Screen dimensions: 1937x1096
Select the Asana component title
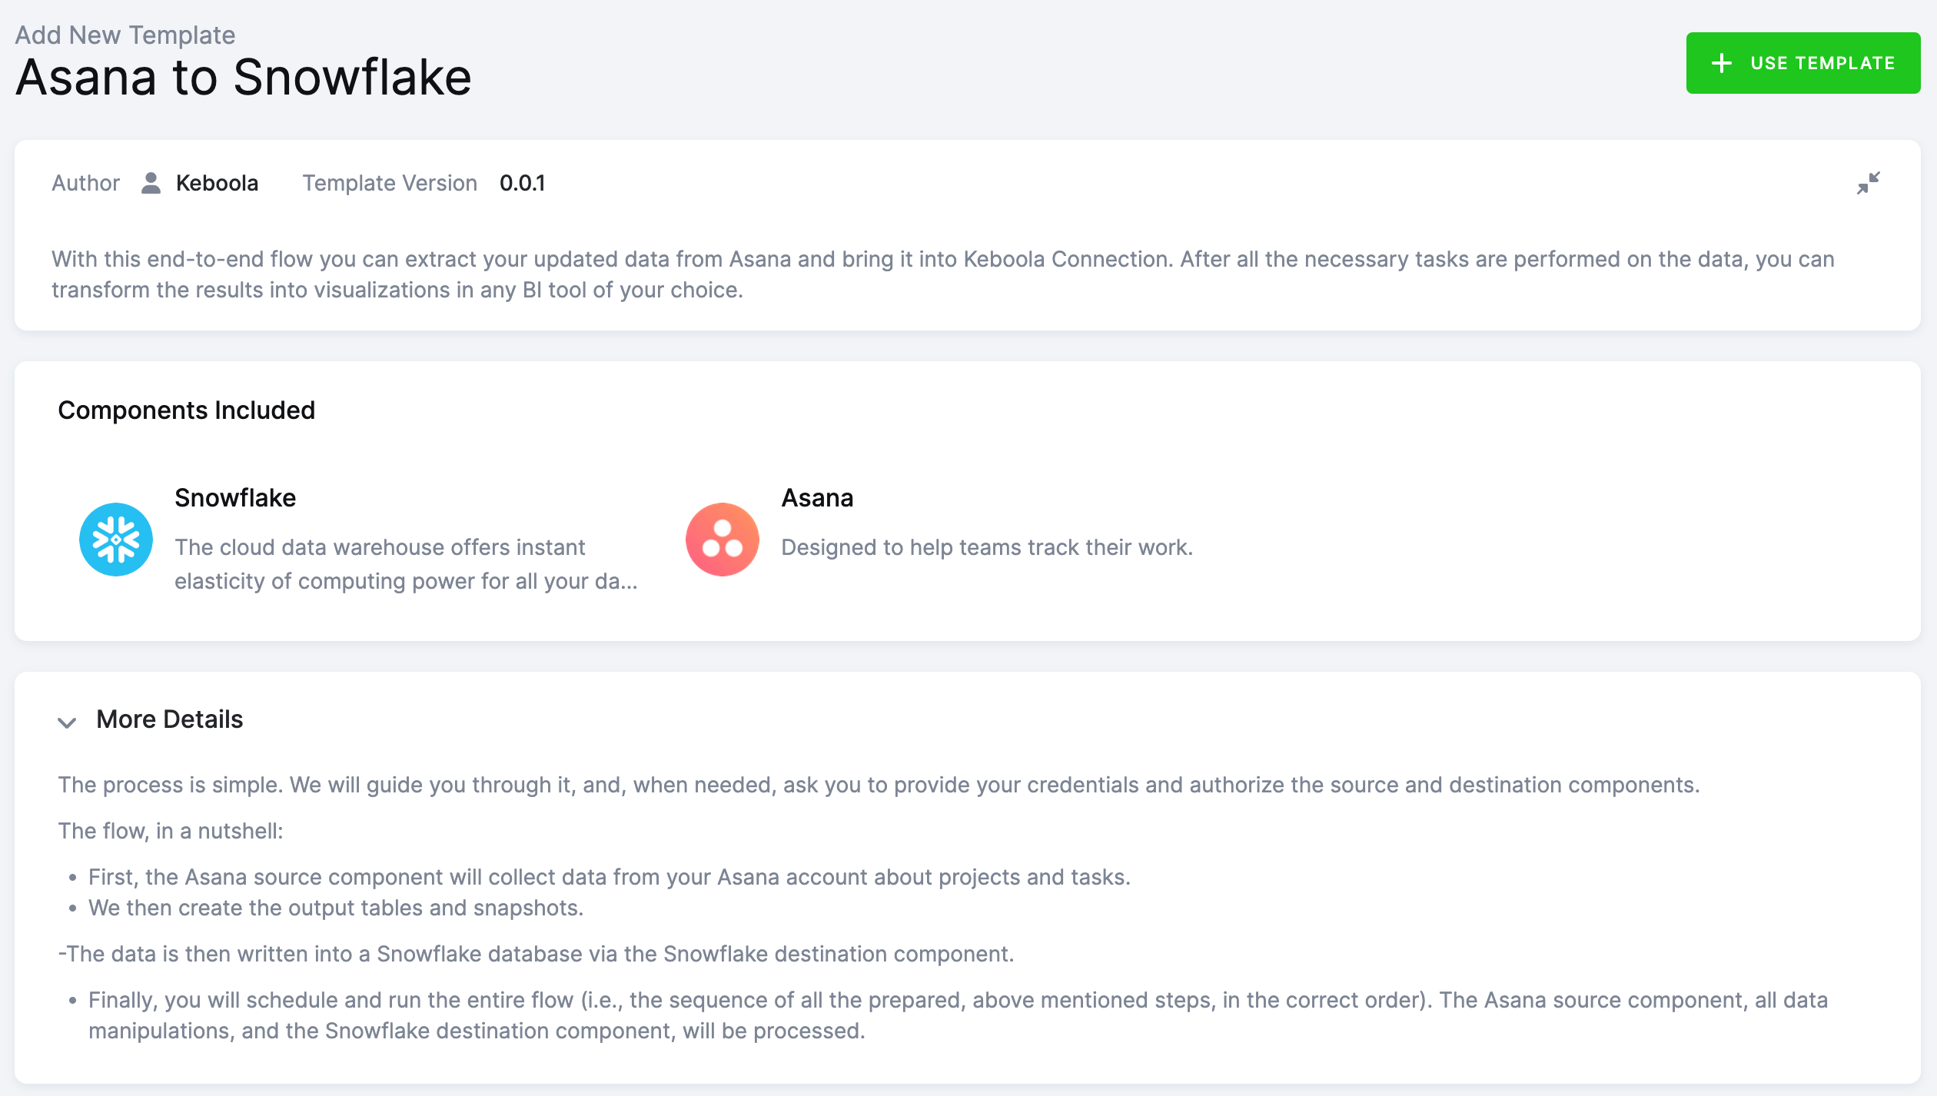point(817,498)
